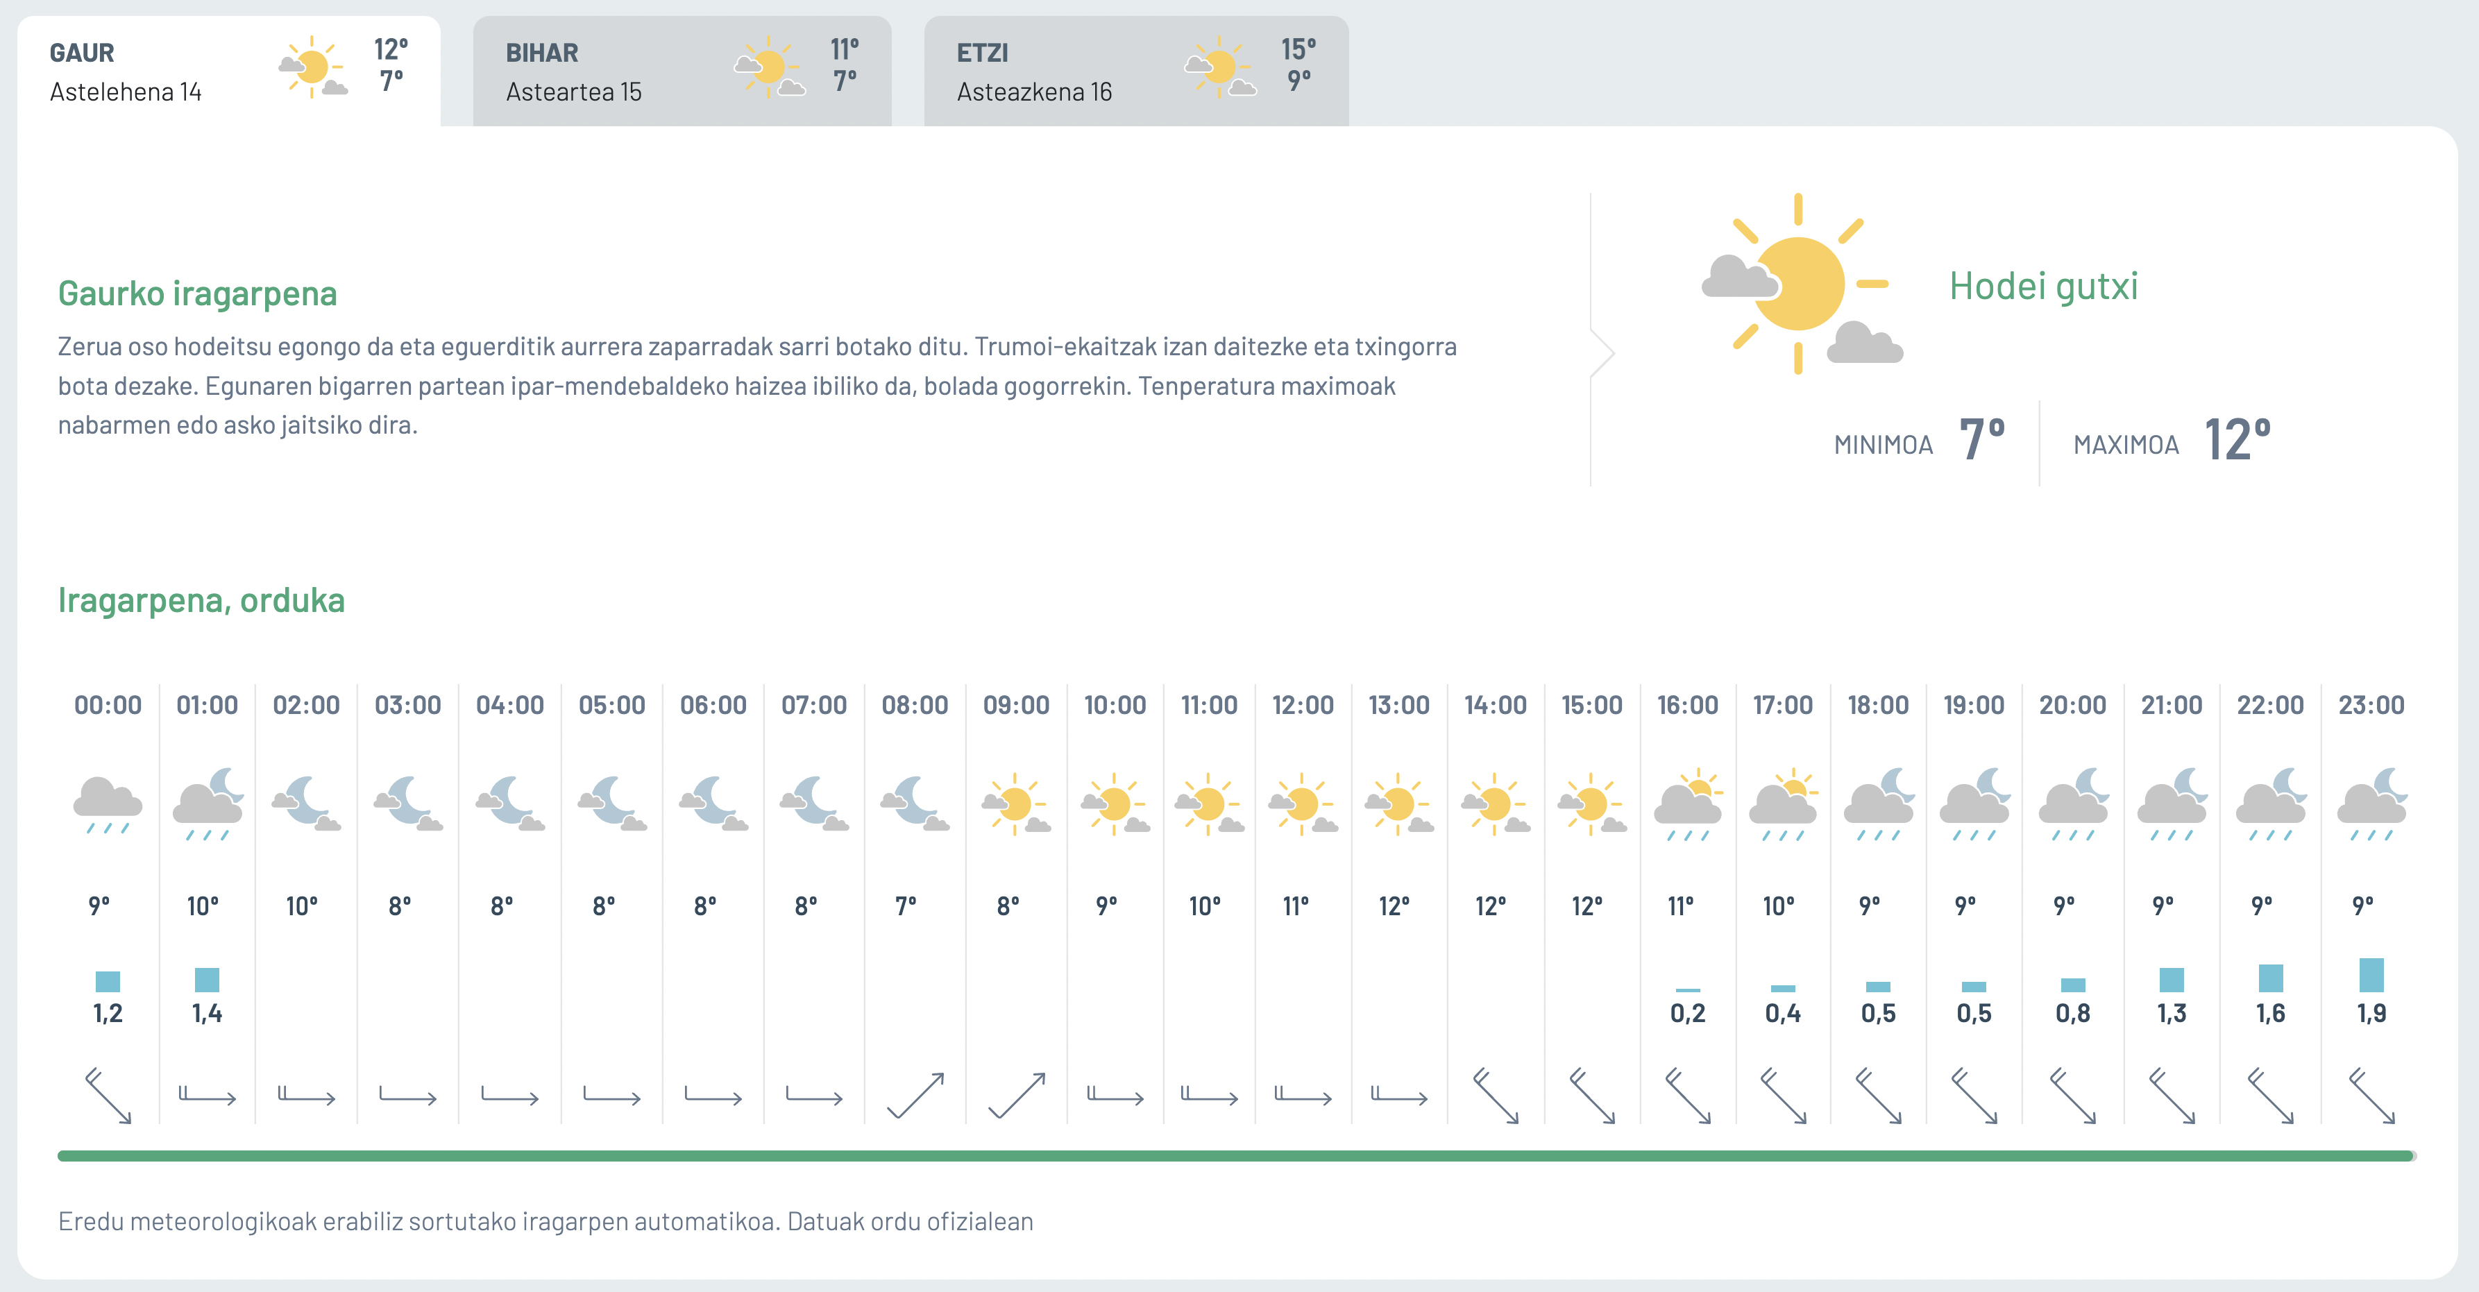Click the weather icon in the GAUR tab
This screenshot has width=2479, height=1292.
coord(313,67)
